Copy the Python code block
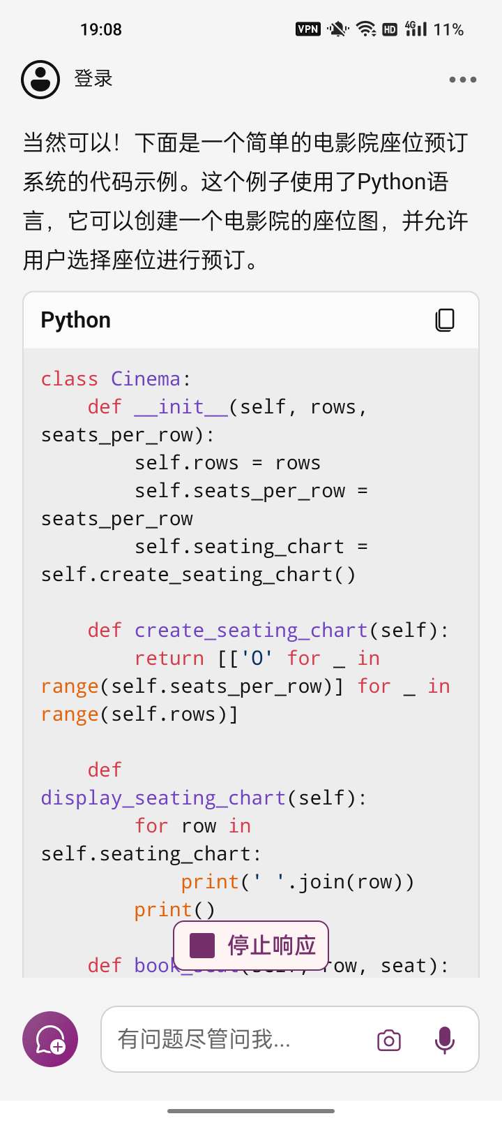The width and height of the screenshot is (502, 1123). 444,320
